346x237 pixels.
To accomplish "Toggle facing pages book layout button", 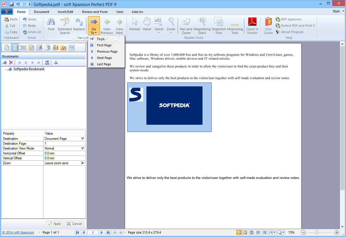I will 258,232.
